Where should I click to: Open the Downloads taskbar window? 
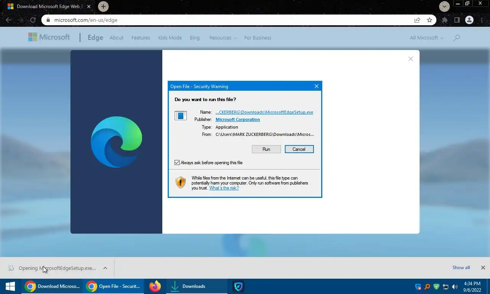pyautogui.click(x=197, y=286)
